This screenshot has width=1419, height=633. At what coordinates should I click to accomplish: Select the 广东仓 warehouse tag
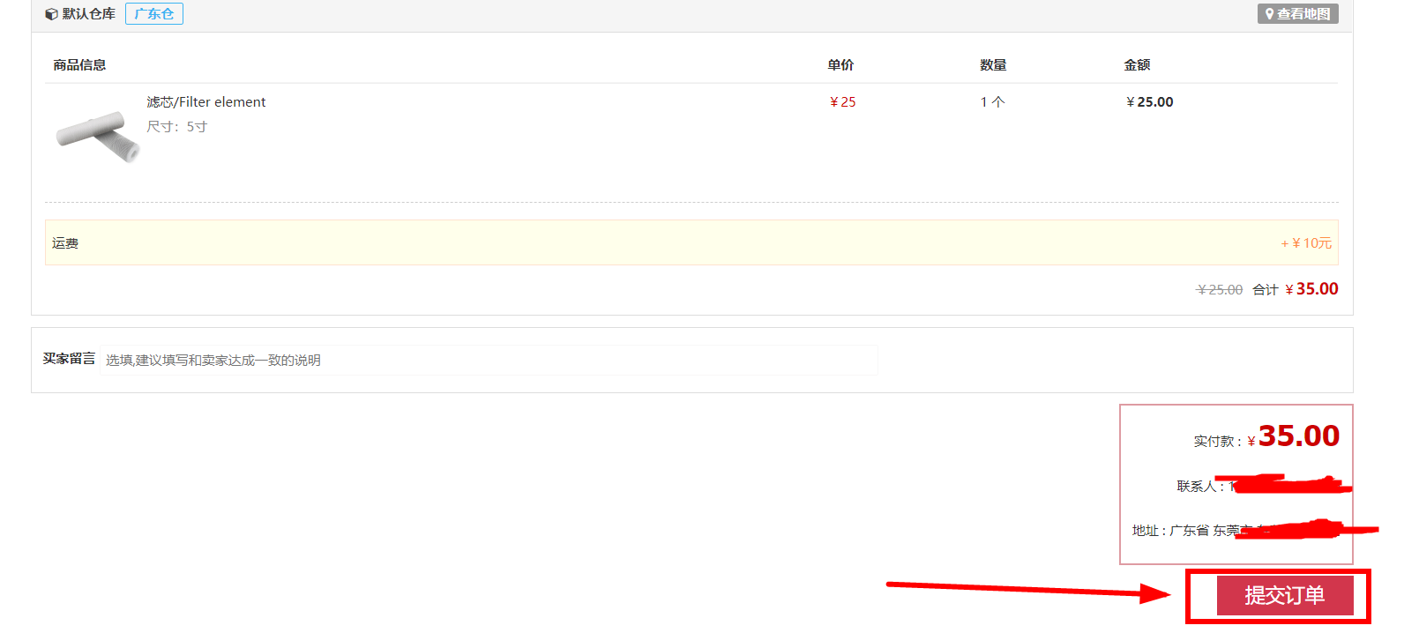tap(154, 14)
